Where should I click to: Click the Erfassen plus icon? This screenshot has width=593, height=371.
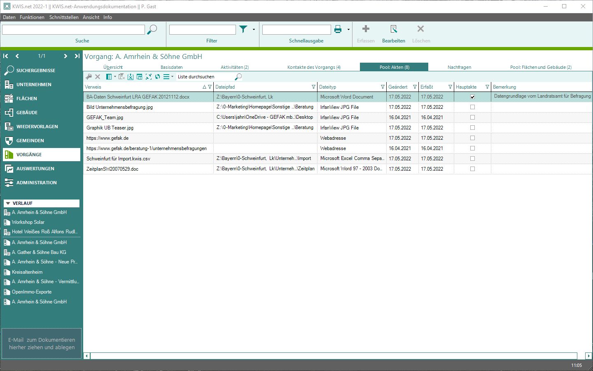tap(366, 29)
